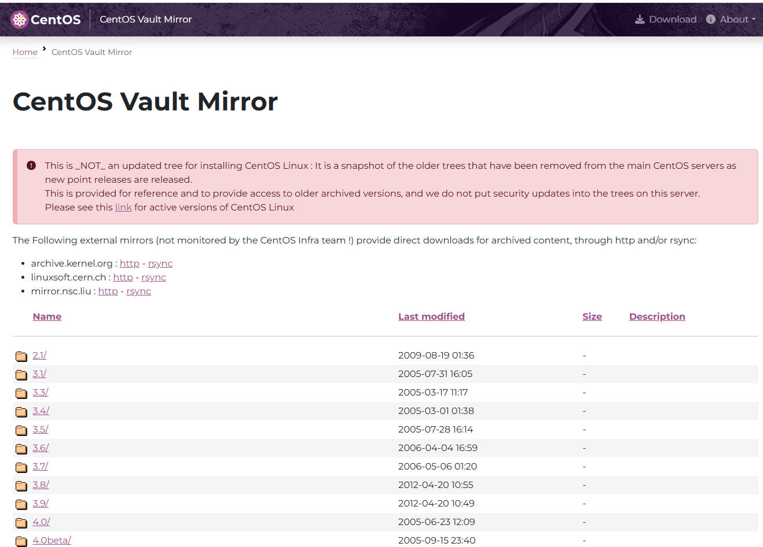Click the CentOS Vault Mirror header title
This screenshot has width=763, height=547.
pos(145,19)
